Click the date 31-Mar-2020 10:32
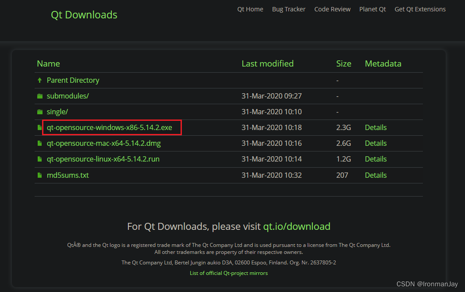 pyautogui.click(x=271, y=175)
